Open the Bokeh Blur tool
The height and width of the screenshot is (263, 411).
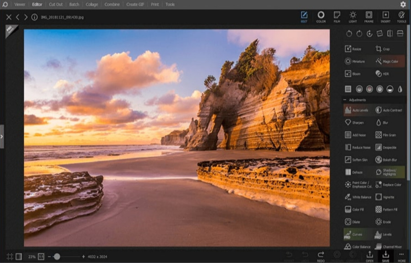(x=389, y=160)
